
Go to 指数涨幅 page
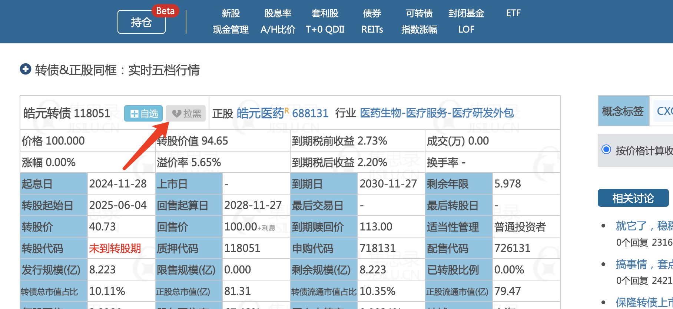[x=419, y=29]
